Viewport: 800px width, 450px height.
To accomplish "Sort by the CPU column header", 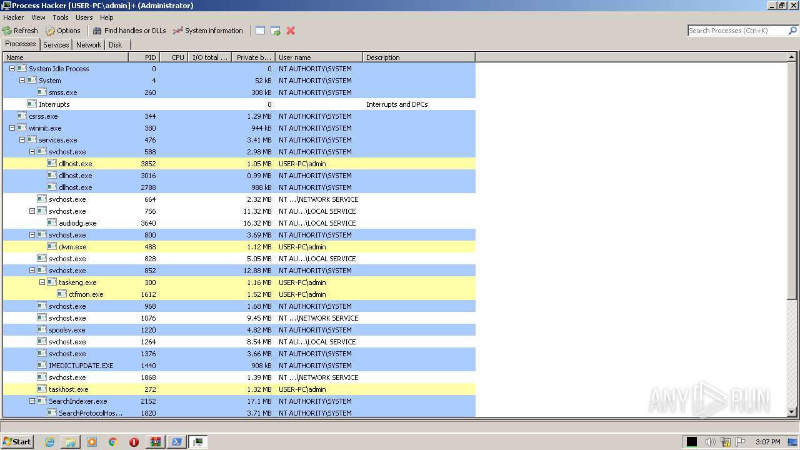I will click(174, 57).
